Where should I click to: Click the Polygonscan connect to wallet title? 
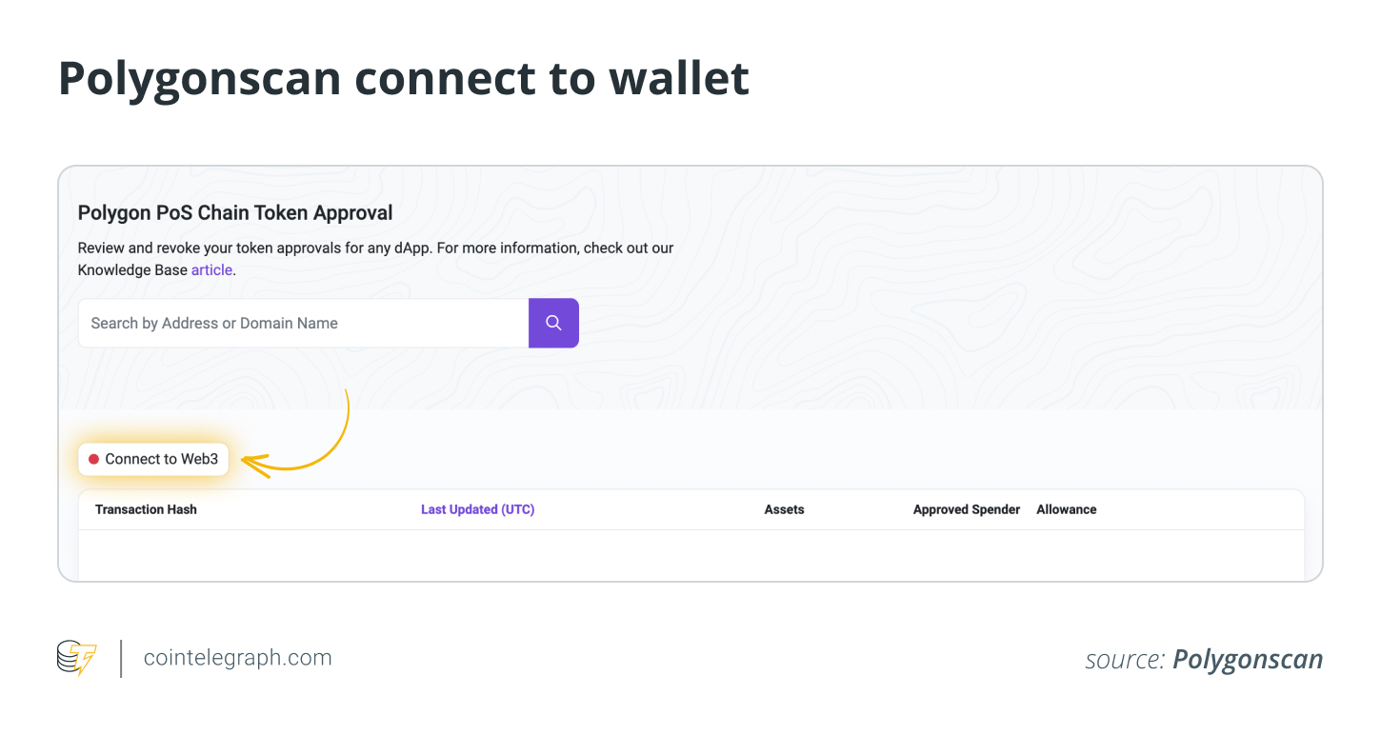(x=404, y=78)
